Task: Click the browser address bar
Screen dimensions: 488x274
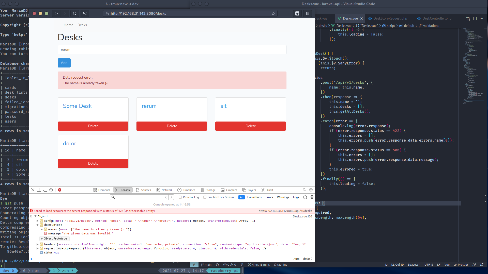Action: [x=190, y=13]
